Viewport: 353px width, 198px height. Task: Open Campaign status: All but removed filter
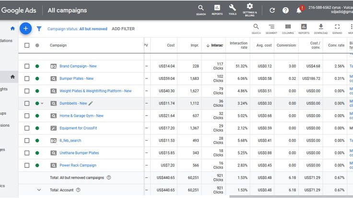tap(77, 29)
